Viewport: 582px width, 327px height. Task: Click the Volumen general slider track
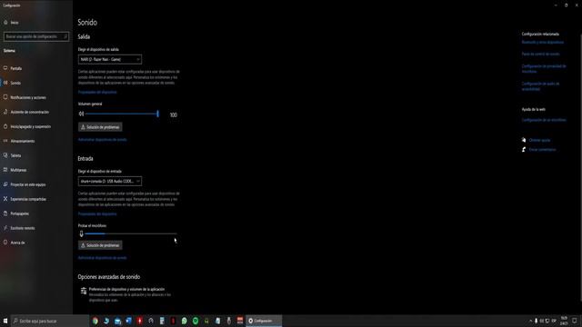point(122,114)
